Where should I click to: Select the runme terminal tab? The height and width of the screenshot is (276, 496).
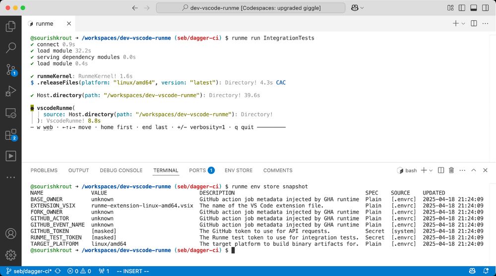tap(44, 24)
